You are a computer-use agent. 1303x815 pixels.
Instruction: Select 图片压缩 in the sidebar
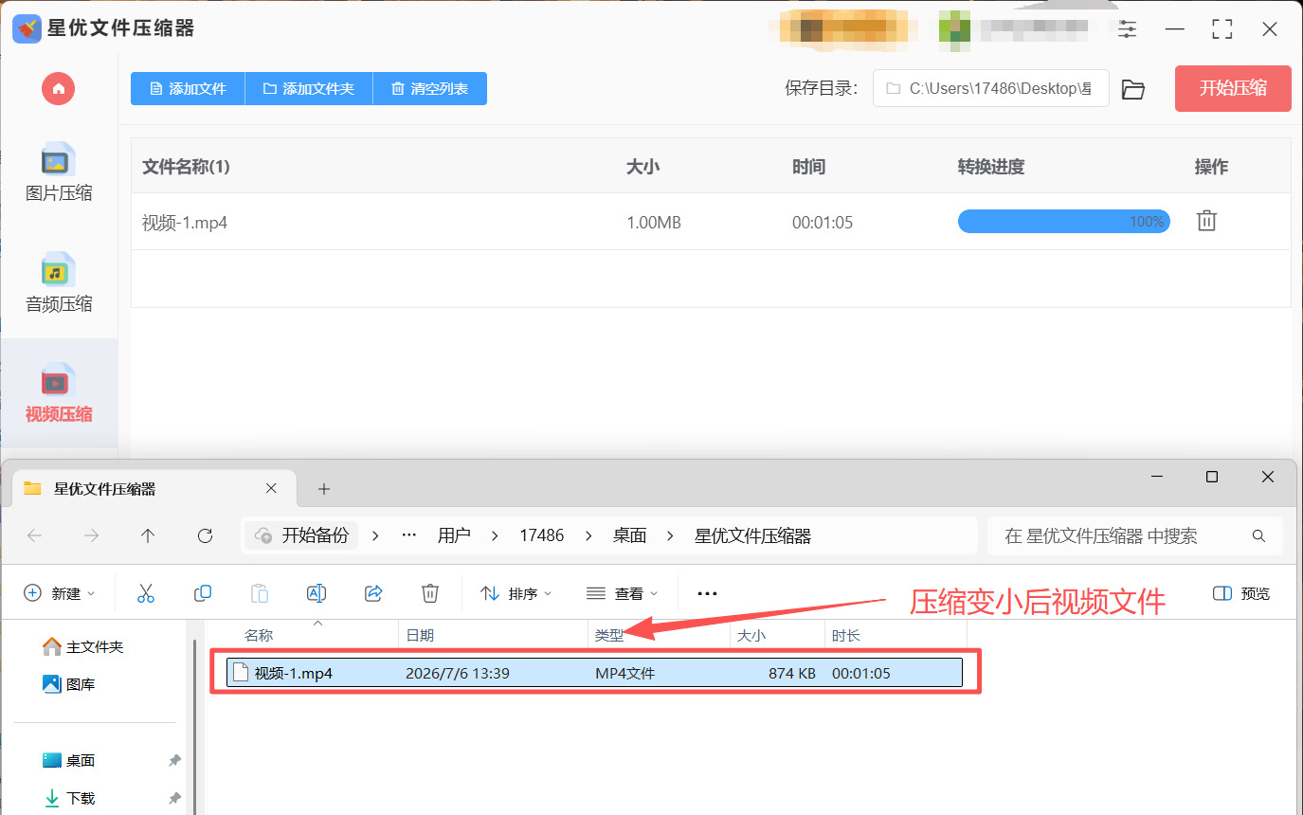pyautogui.click(x=59, y=173)
